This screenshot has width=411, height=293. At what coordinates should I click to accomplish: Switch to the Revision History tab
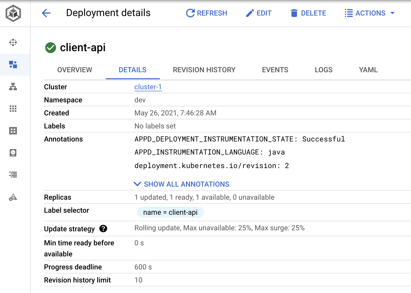[204, 70]
